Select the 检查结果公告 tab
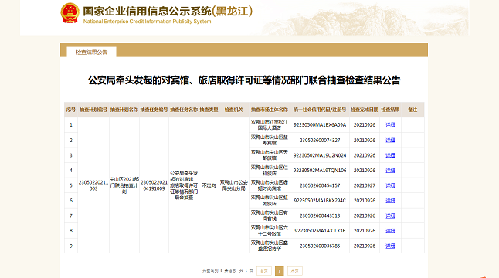The width and height of the screenshot is (499, 278). click(91, 53)
